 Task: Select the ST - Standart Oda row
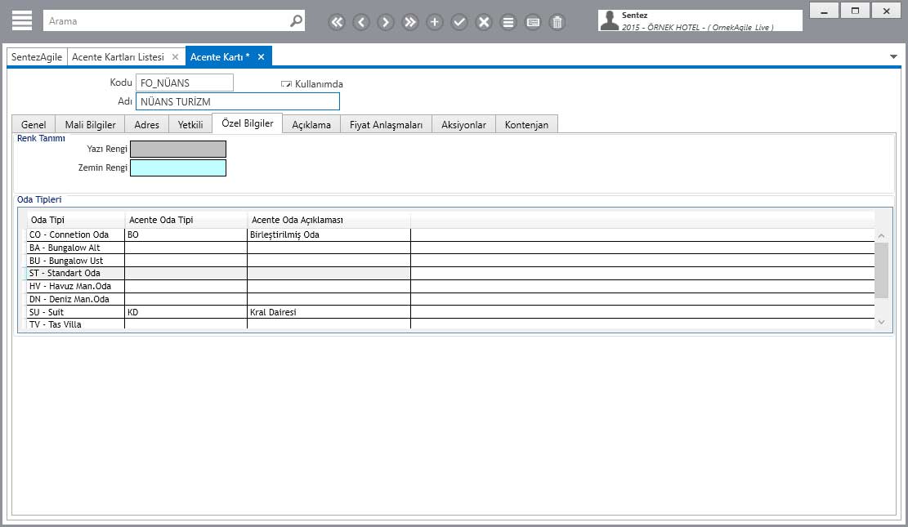point(450,274)
